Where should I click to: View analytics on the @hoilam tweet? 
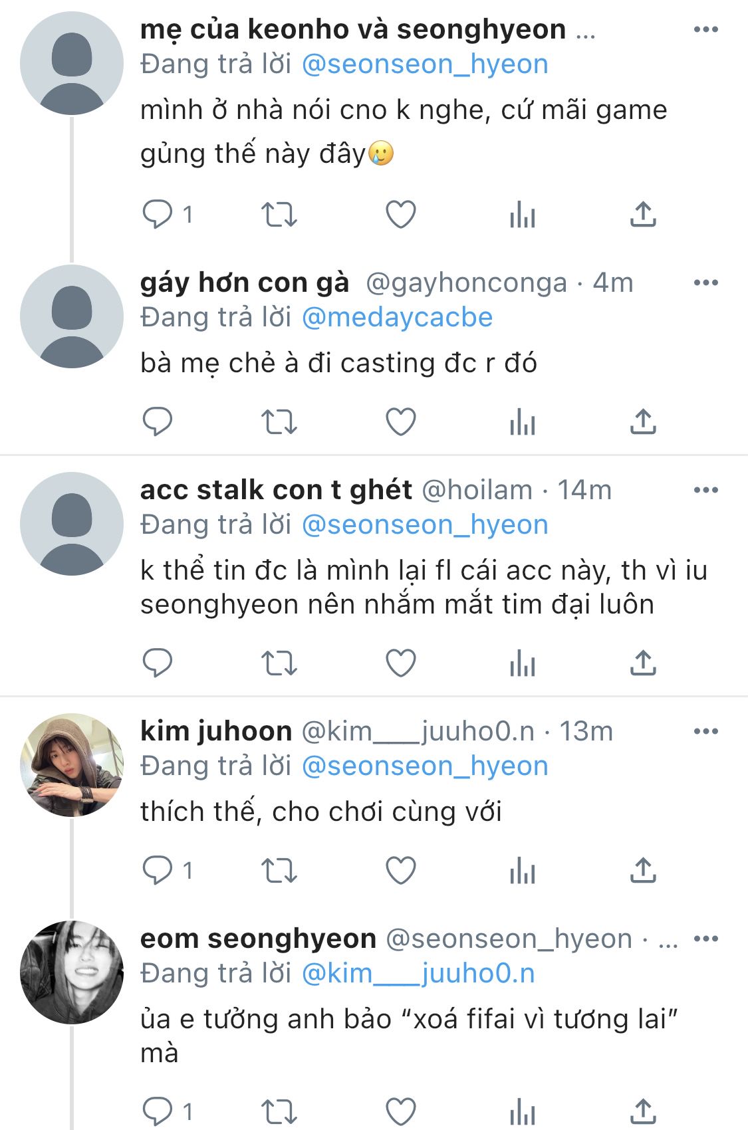[x=523, y=663]
